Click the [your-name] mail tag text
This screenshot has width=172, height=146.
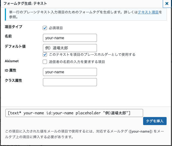click(x=140, y=131)
